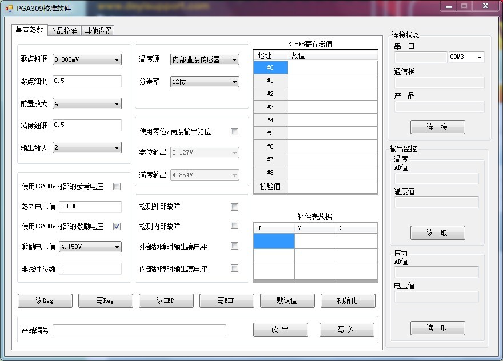Image resolution: width=503 pixels, height=361 pixels.
Task: Minimize the PGA309 window
Action: (x=449, y=6)
